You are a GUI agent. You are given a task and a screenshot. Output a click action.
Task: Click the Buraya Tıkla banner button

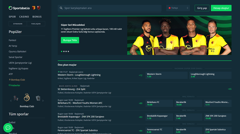pyautogui.click(x=70, y=40)
